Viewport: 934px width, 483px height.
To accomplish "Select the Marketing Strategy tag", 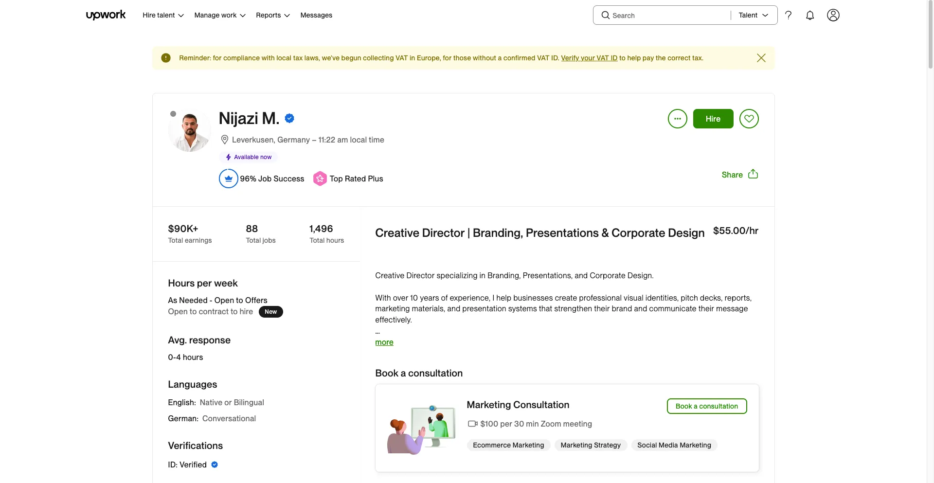I will (591, 445).
